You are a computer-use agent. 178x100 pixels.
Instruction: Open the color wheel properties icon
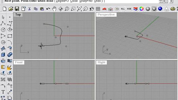(x=142, y=9)
